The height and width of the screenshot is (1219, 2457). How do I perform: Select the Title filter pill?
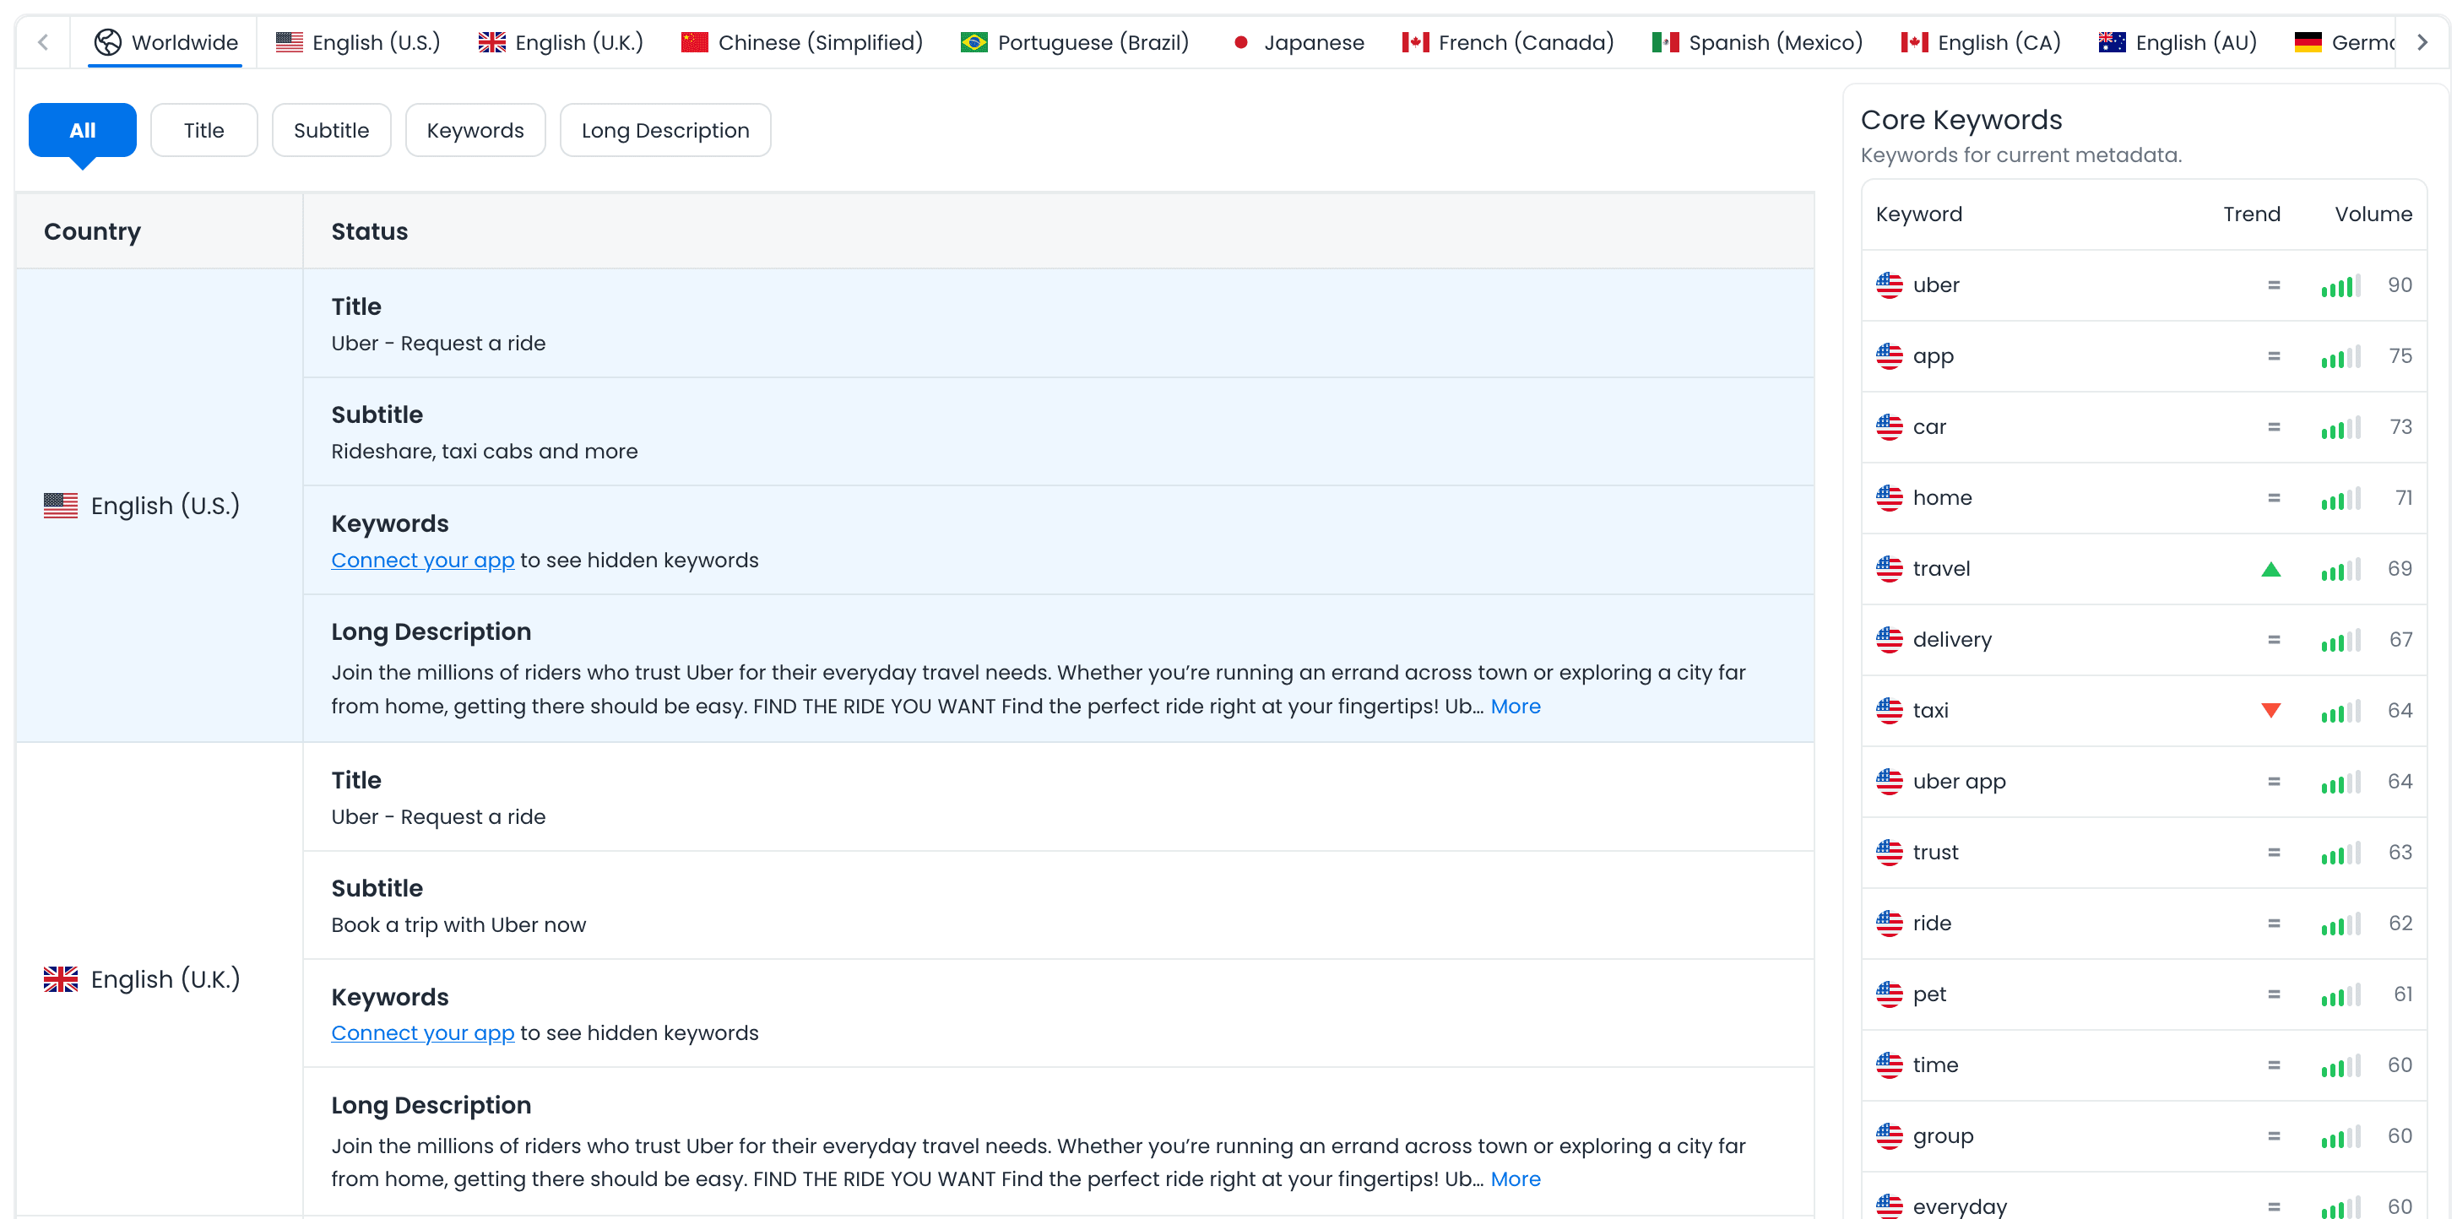203,130
